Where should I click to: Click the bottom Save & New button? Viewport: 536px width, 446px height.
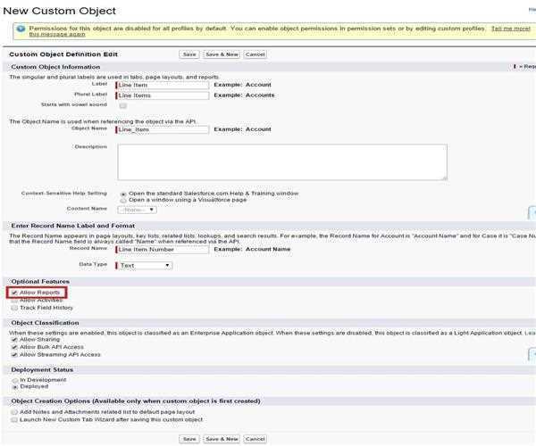(222, 439)
